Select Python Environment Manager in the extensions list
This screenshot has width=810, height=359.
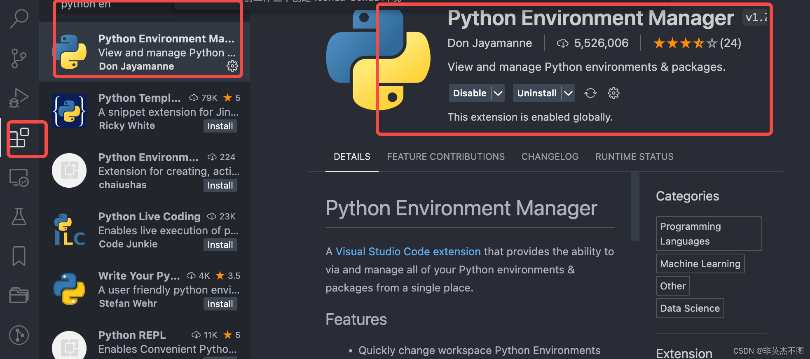pyautogui.click(x=144, y=52)
